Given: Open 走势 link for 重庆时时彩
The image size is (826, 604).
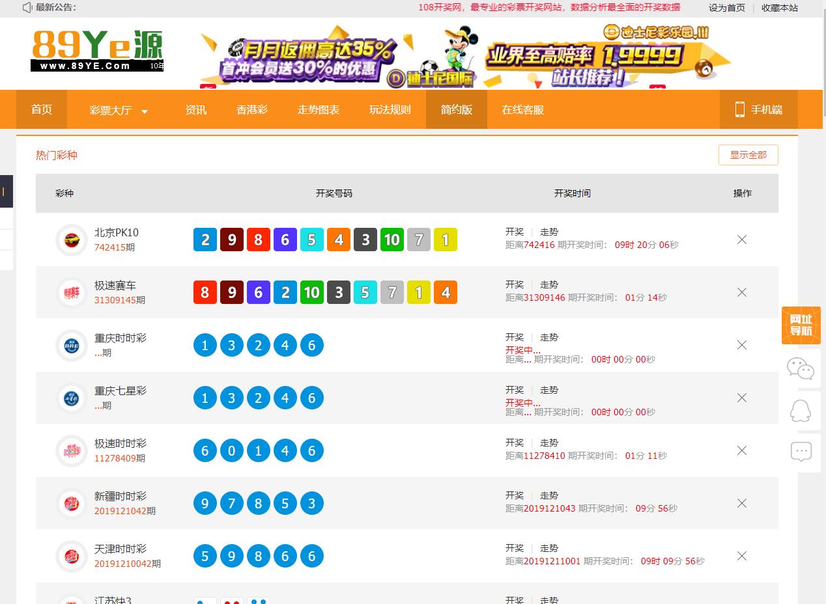Looking at the screenshot, I should pos(549,337).
